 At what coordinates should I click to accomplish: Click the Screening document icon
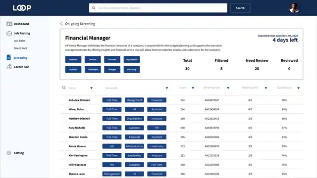click(9, 57)
